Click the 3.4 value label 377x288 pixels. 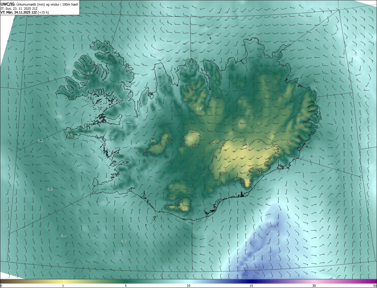[x=199, y=109]
